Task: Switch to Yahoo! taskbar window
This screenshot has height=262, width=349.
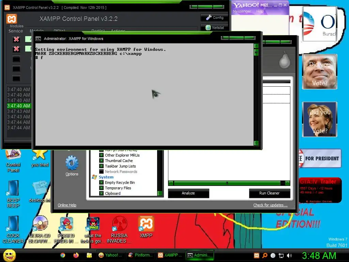Action: (x=110, y=255)
